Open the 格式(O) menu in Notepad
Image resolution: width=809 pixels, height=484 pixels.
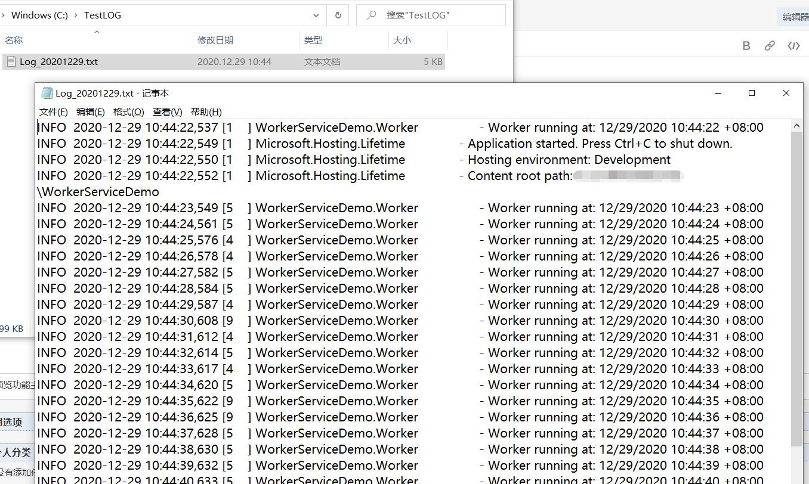click(x=128, y=111)
